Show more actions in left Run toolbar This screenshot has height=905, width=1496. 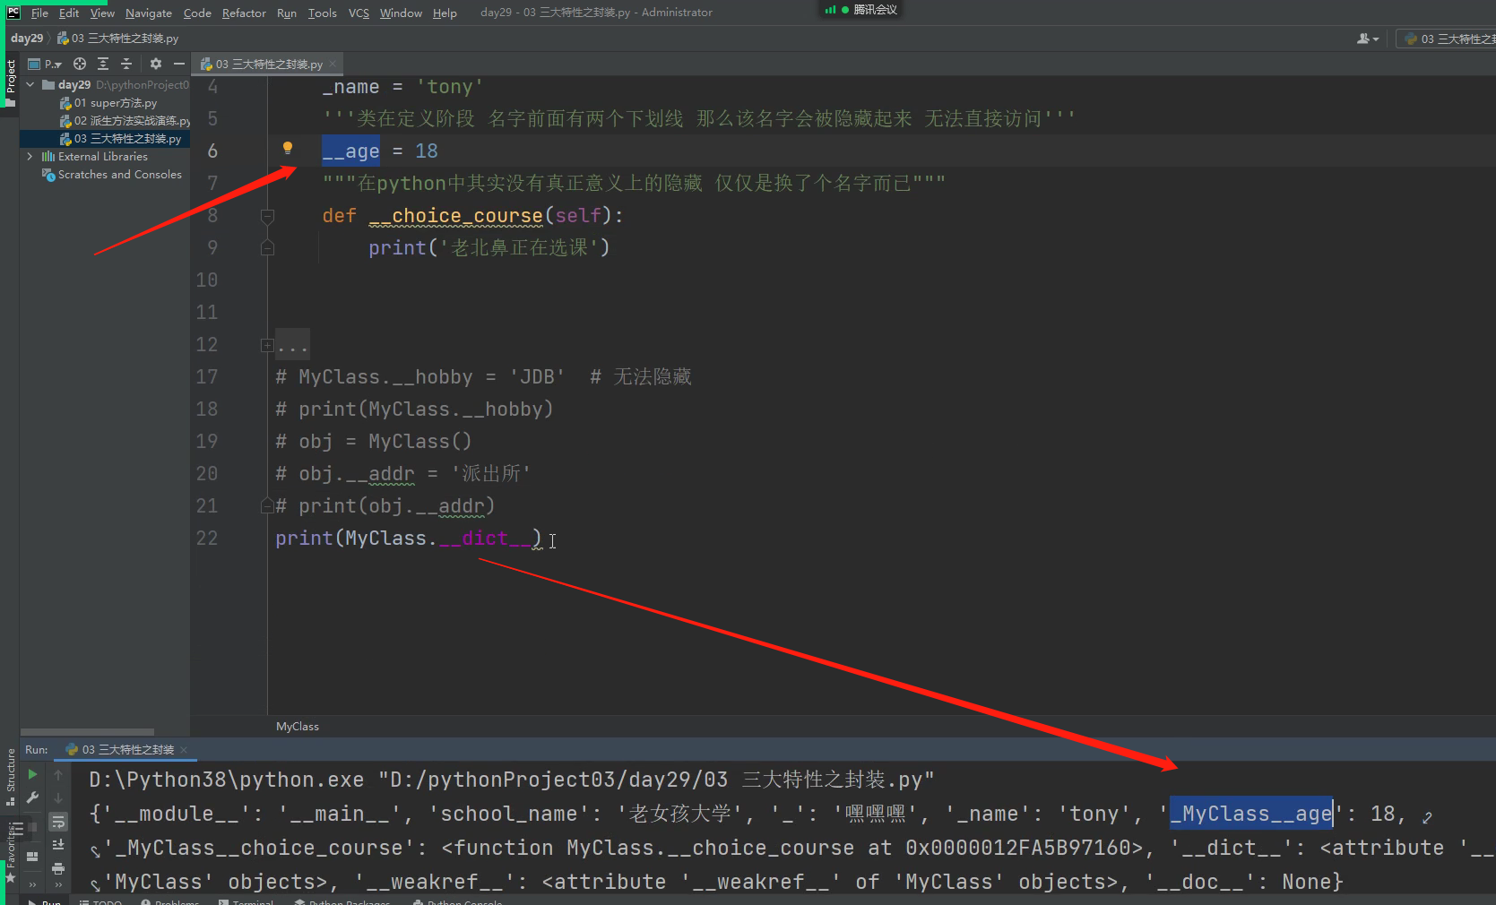(32, 884)
